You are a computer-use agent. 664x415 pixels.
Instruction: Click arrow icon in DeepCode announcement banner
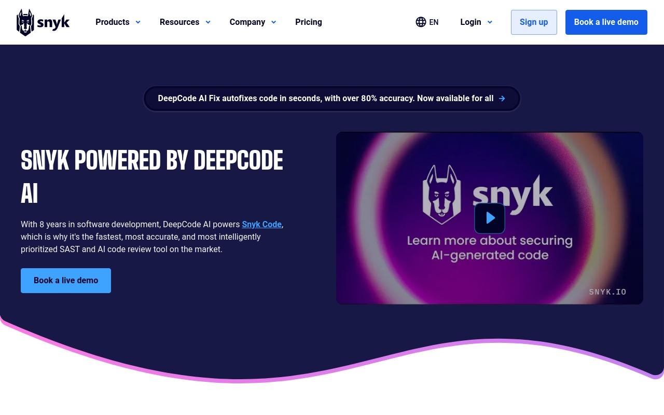pyautogui.click(x=502, y=99)
